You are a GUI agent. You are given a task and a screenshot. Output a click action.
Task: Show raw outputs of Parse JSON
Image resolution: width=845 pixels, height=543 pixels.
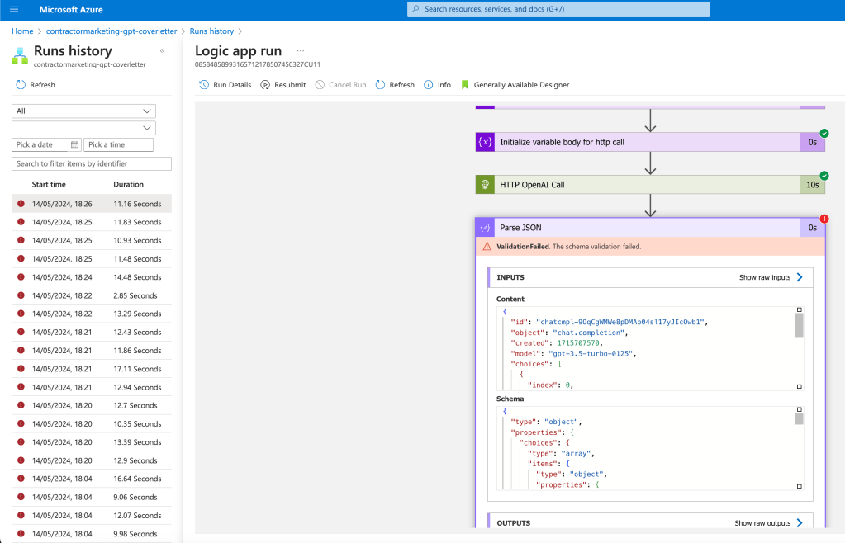768,522
